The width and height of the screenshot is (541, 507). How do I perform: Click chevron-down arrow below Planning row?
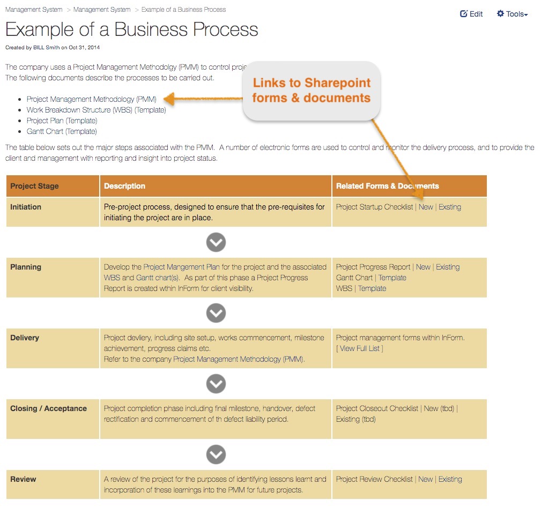[x=216, y=313]
